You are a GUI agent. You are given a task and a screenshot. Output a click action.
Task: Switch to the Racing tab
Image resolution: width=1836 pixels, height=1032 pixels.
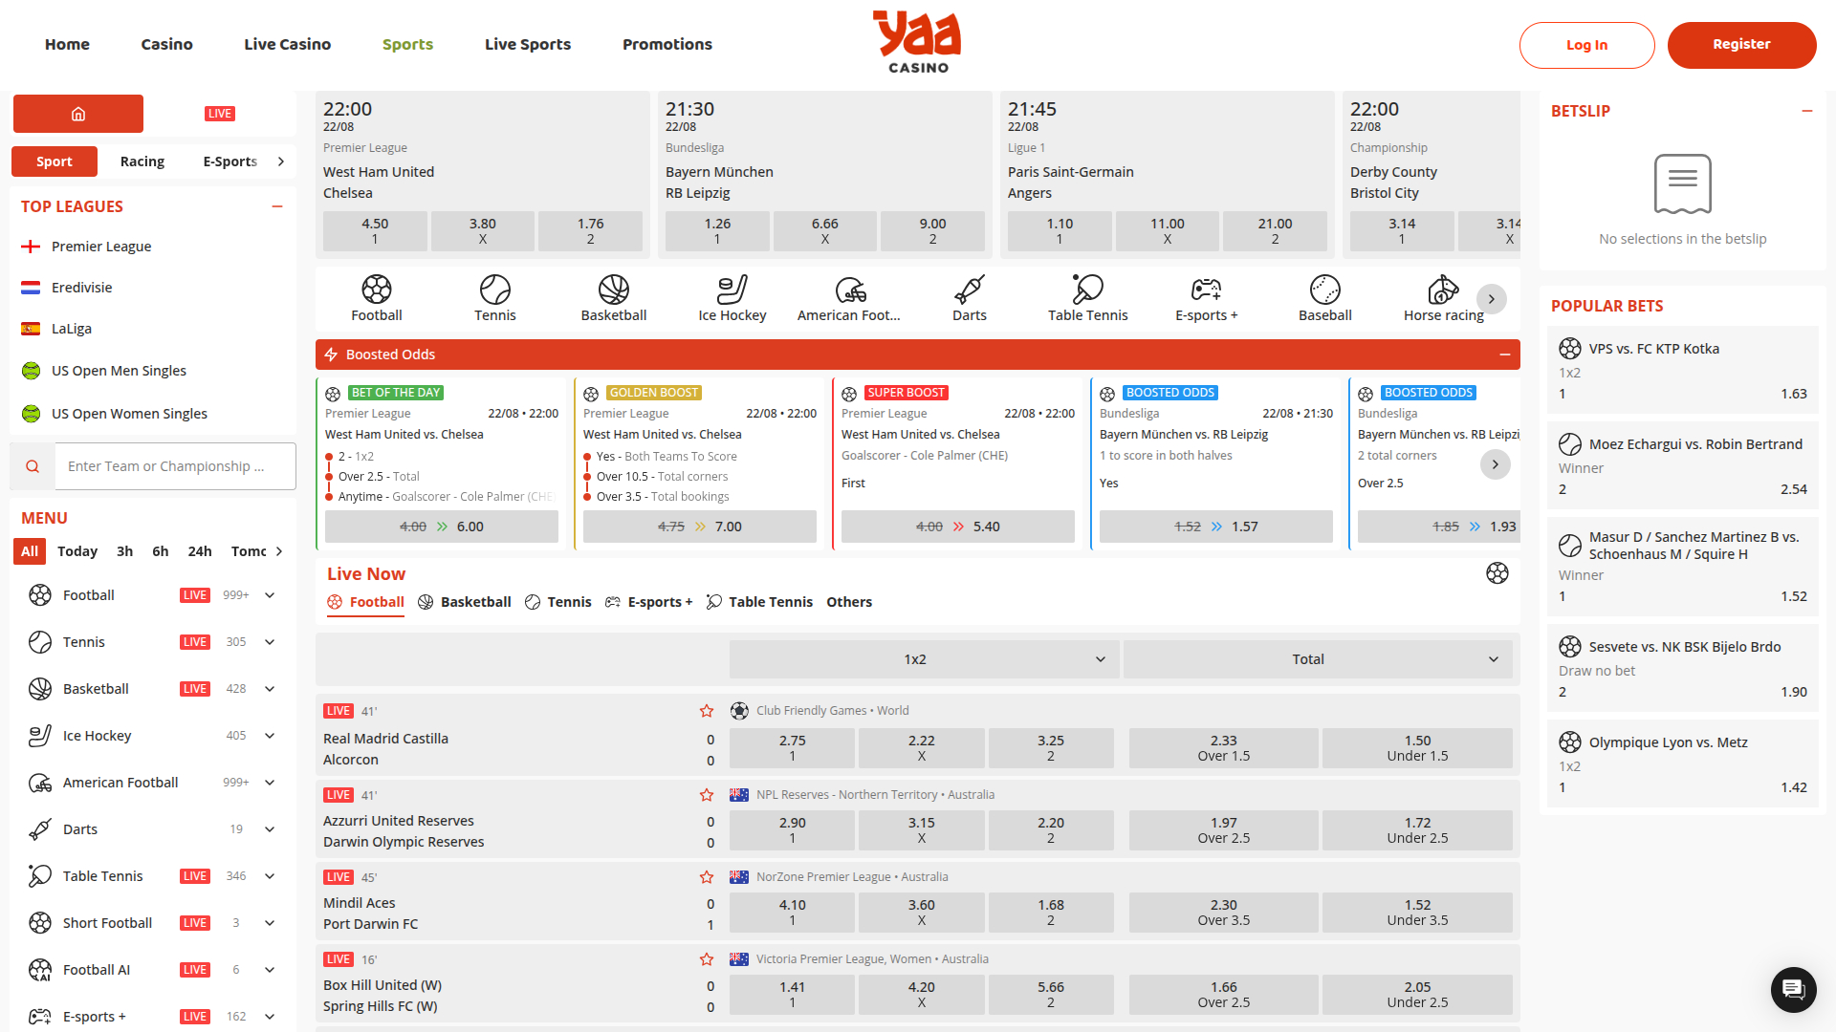pyautogui.click(x=142, y=161)
